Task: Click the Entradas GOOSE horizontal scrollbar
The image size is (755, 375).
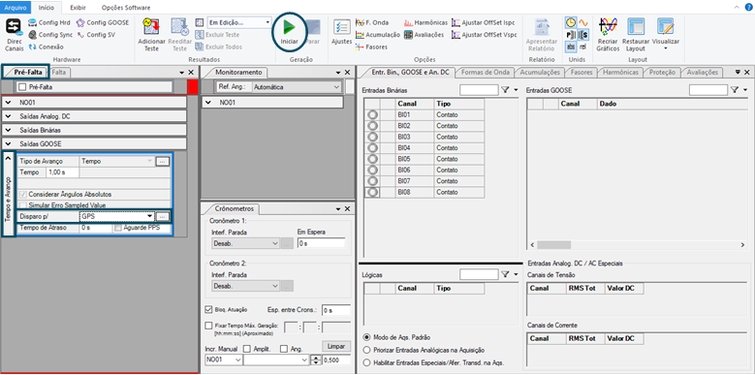Action: [638, 245]
